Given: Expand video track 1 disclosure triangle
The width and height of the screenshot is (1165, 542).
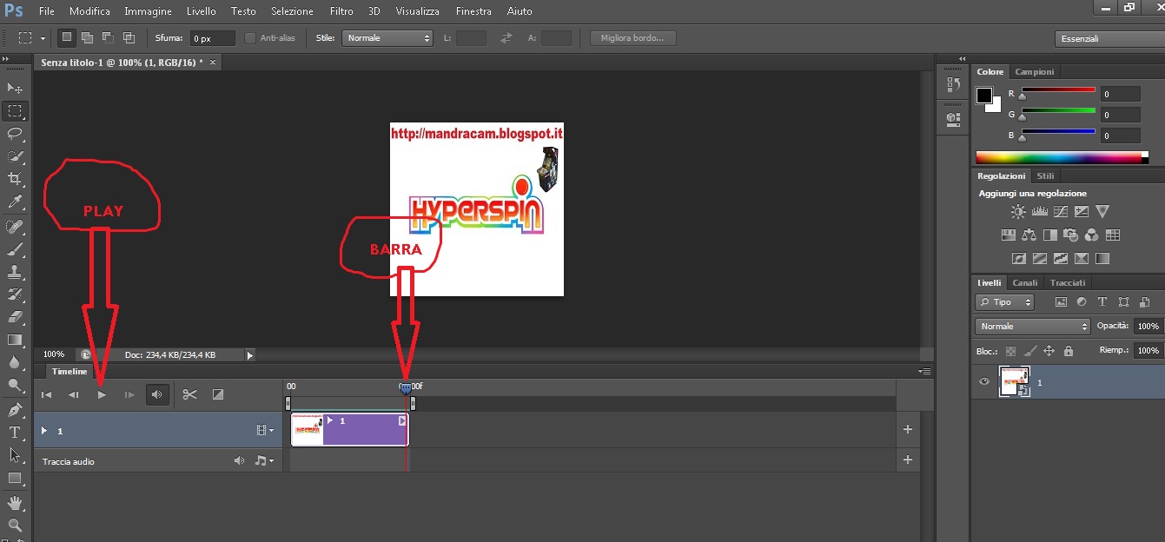Looking at the screenshot, I should [43, 430].
